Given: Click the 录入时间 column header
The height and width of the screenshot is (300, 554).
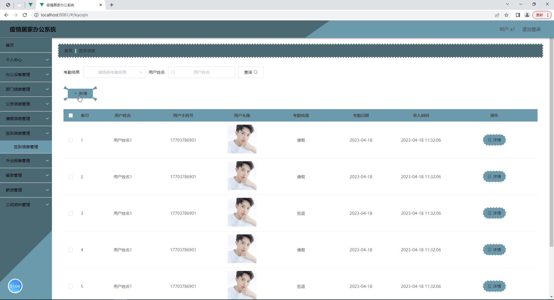Looking at the screenshot, I should click(421, 115).
